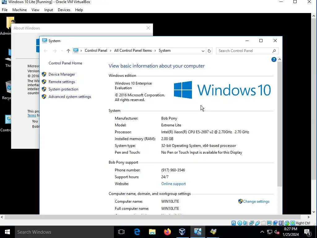Image resolution: width=317 pixels, height=238 pixels.
Task: Click the network tray icon
Action: (270, 232)
